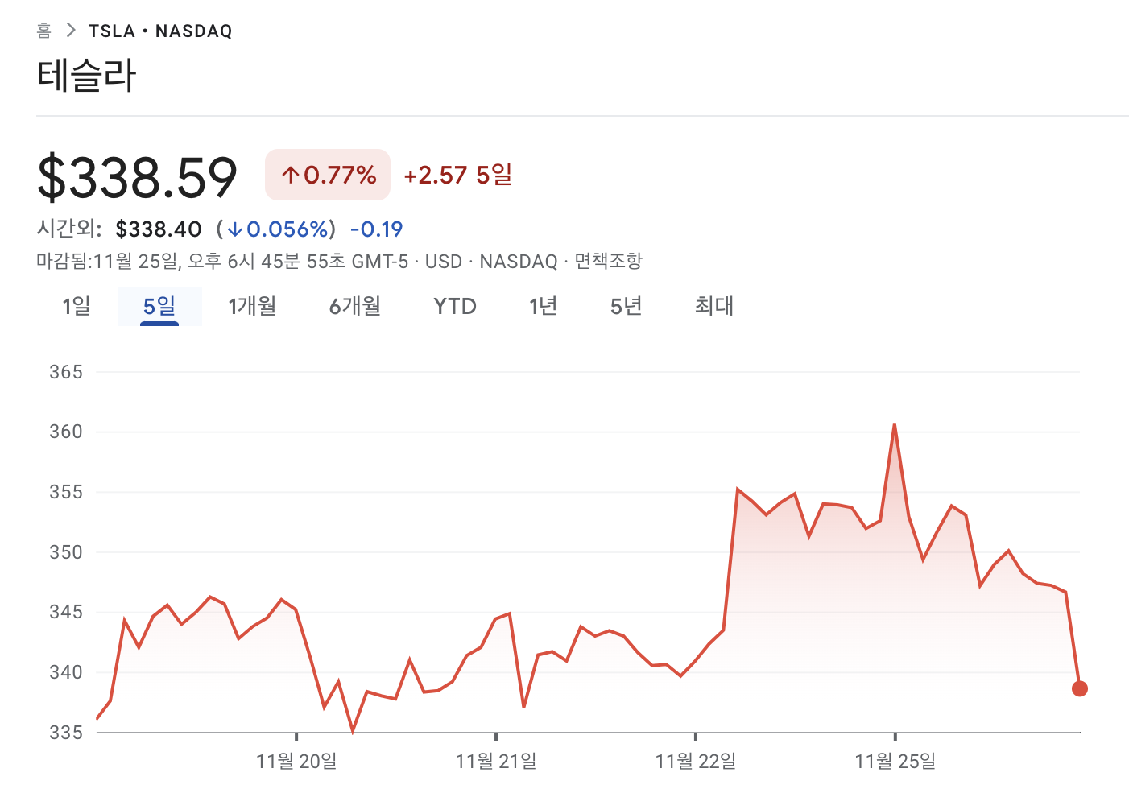Click the chart peak near 360
Viewport: 1129px width, 789px height.
[895, 425]
